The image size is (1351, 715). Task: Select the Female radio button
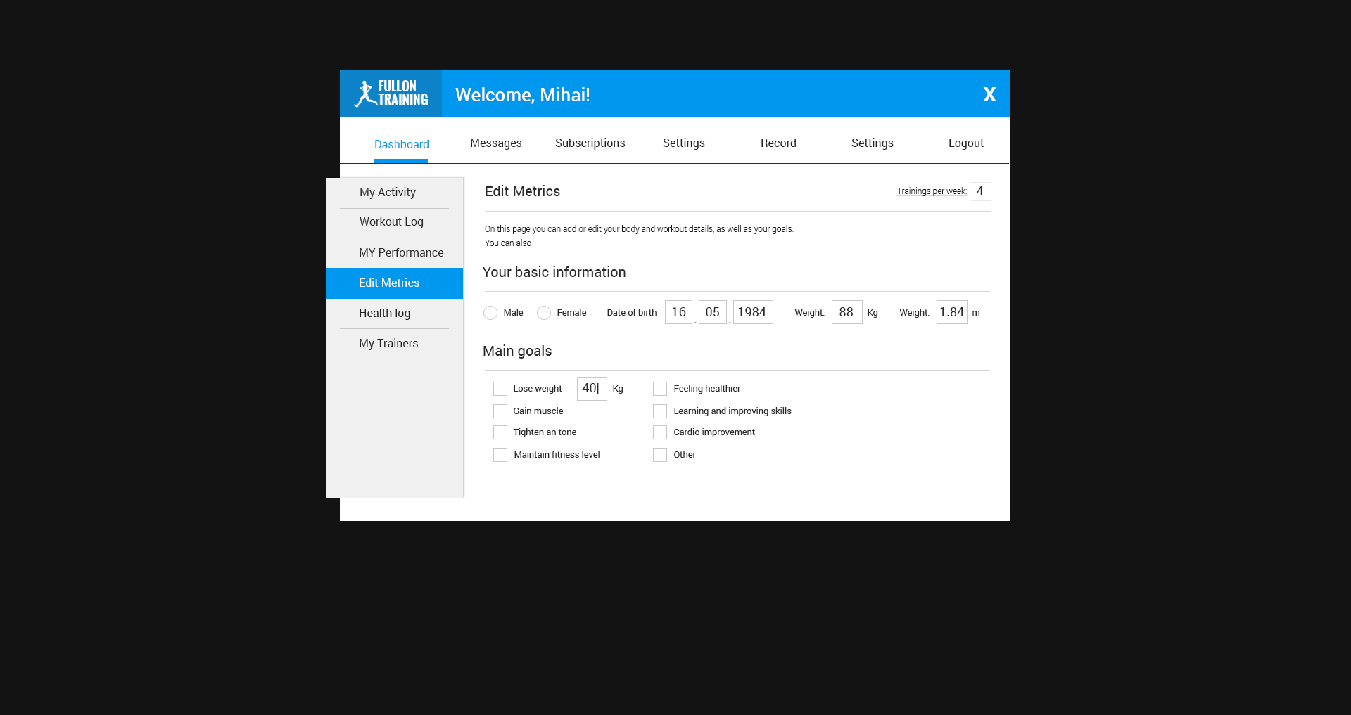(x=544, y=313)
